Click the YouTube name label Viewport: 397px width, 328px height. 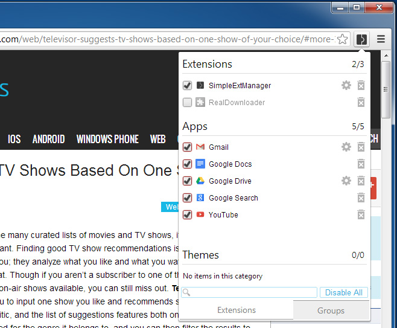tap(223, 215)
